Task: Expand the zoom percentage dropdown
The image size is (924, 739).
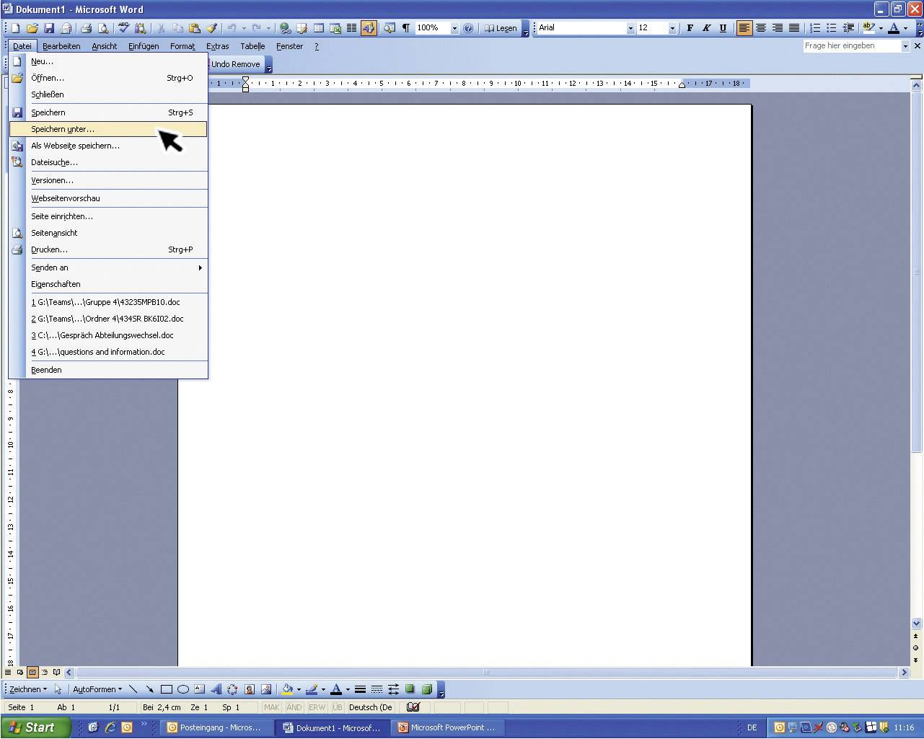Action: (454, 28)
